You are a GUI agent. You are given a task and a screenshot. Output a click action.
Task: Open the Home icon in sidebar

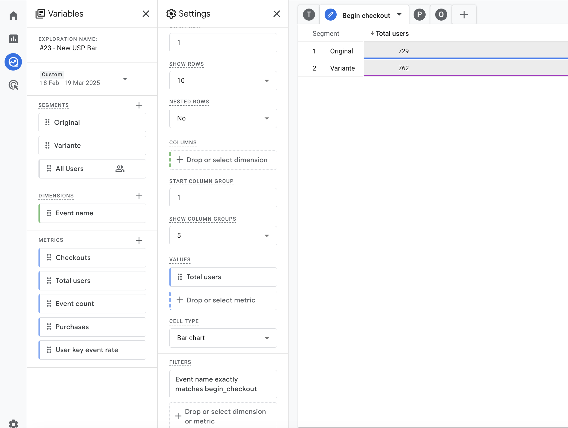(13, 16)
